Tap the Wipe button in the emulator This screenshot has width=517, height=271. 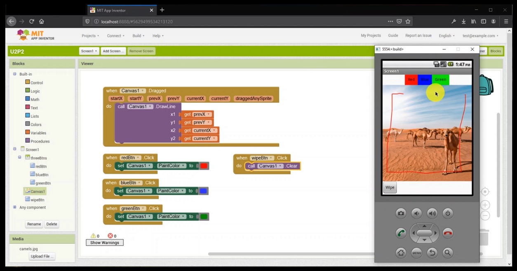tap(390, 187)
